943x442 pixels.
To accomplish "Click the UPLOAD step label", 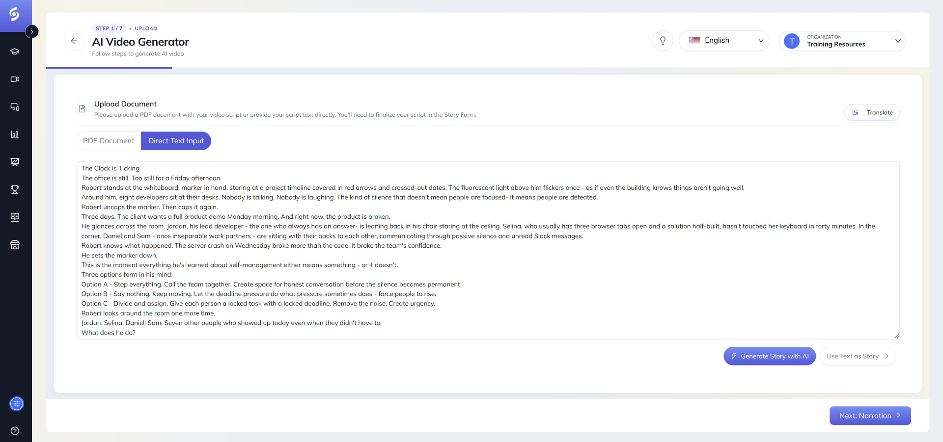I will click(146, 28).
